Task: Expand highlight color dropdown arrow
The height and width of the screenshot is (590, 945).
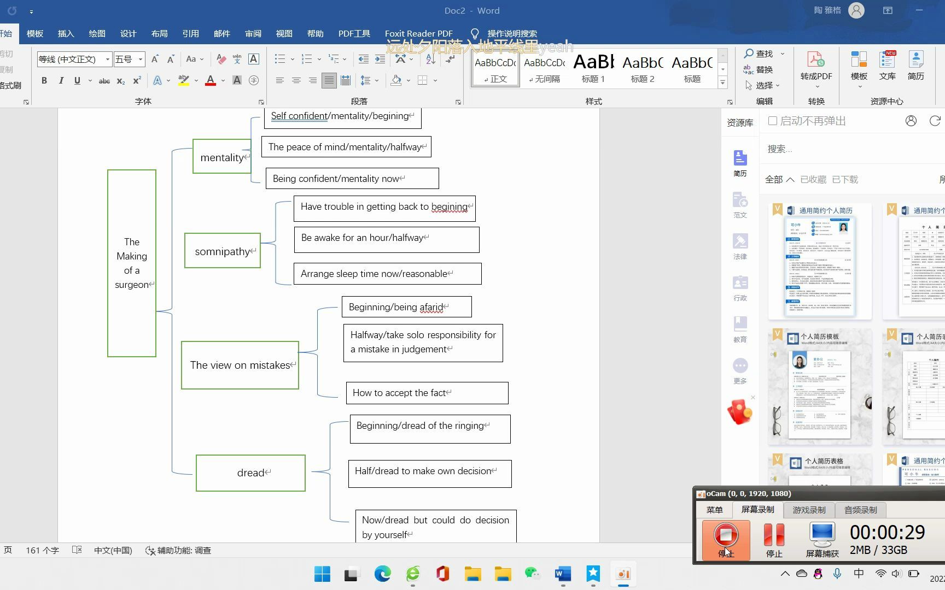Action: (x=196, y=81)
